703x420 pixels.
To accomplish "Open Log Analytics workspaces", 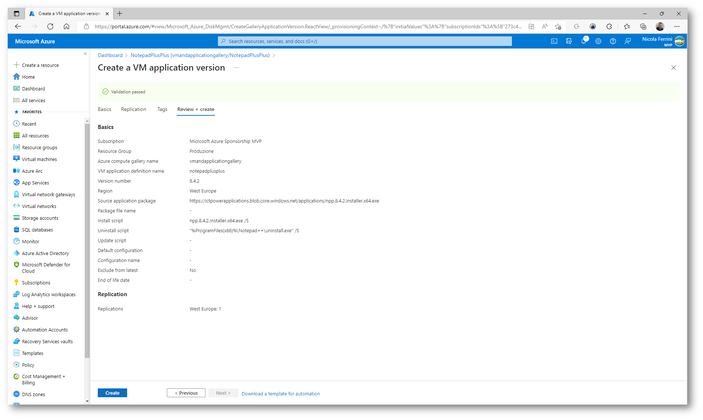I will coord(49,294).
